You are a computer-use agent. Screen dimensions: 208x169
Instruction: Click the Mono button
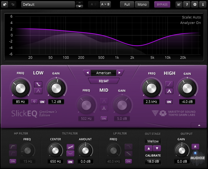[142, 4]
